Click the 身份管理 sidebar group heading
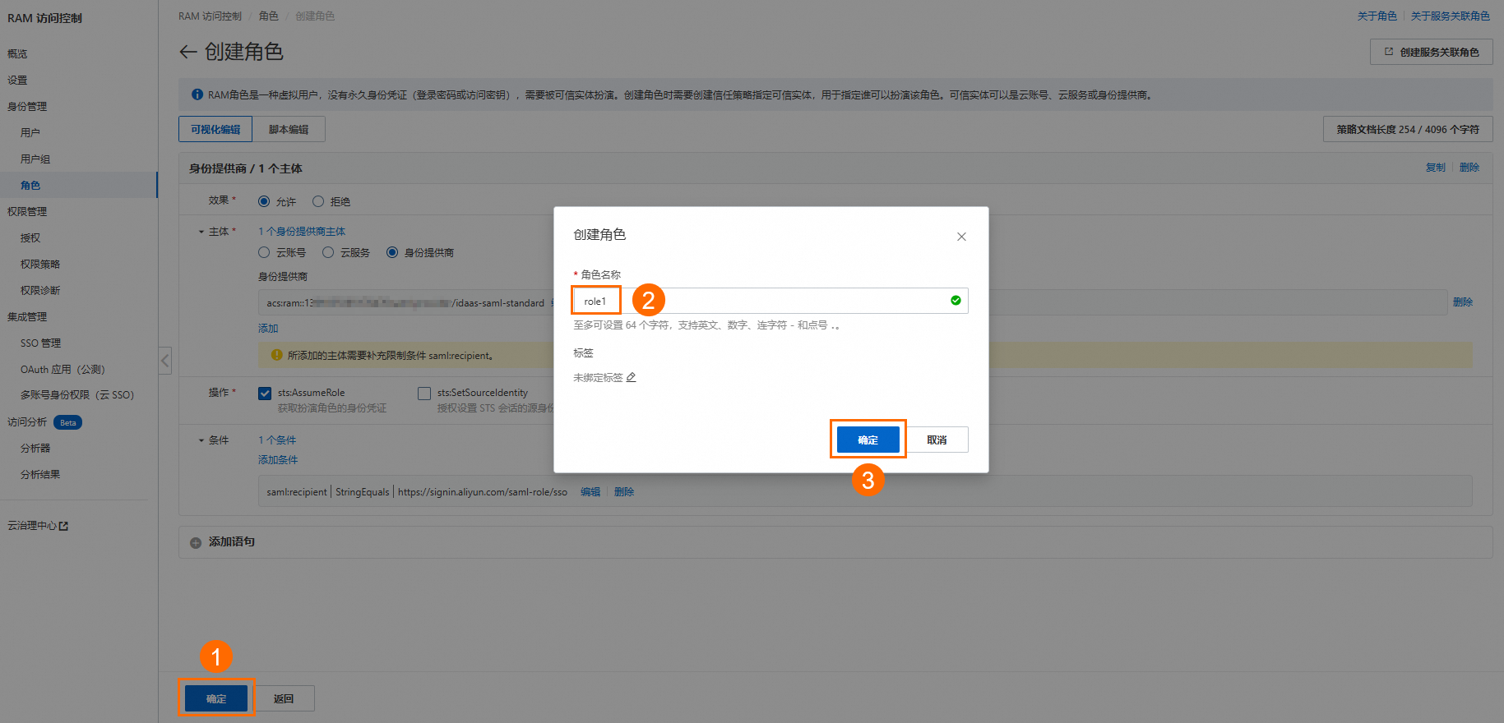 [x=27, y=106]
